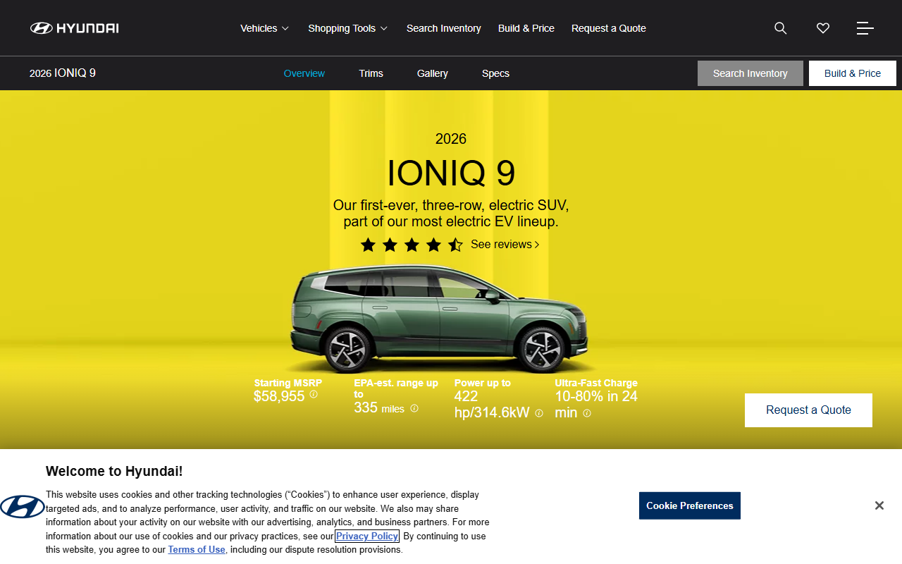Click info icon beside 422 hp/314.6kW

point(539,413)
